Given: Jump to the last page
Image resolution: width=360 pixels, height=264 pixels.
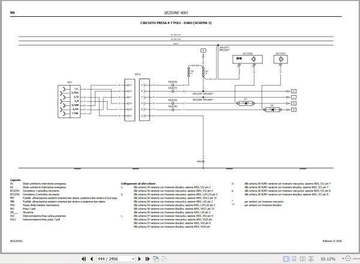Looking at the screenshot, I should click(148, 259).
